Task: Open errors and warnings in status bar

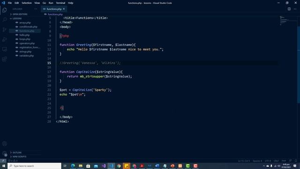Action: 13,161
